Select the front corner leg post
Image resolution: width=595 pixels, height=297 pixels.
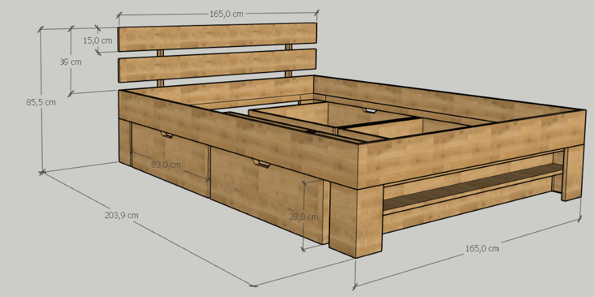[x=356, y=220]
